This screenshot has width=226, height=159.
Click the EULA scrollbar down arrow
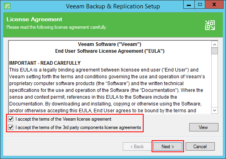(214, 110)
